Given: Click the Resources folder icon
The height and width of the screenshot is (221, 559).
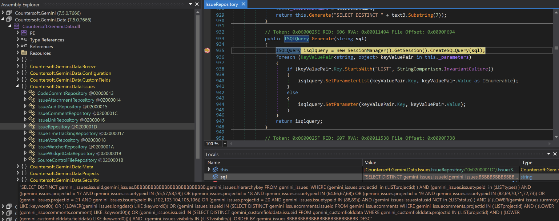Looking at the screenshot, I should coord(24,53).
